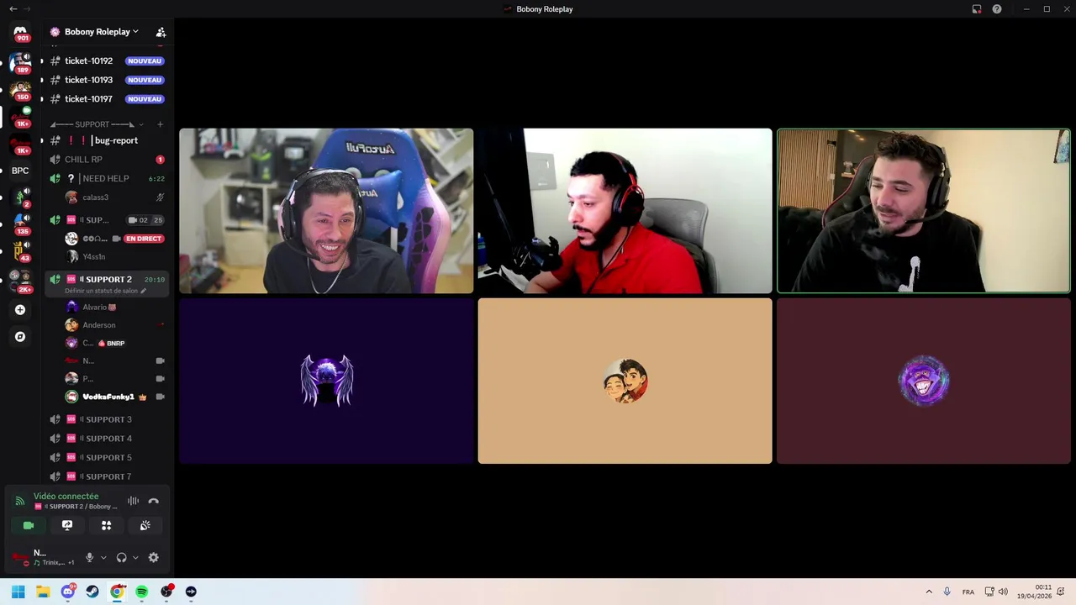Open Spotify from the taskbar
Image resolution: width=1076 pixels, height=605 pixels.
[x=141, y=592]
